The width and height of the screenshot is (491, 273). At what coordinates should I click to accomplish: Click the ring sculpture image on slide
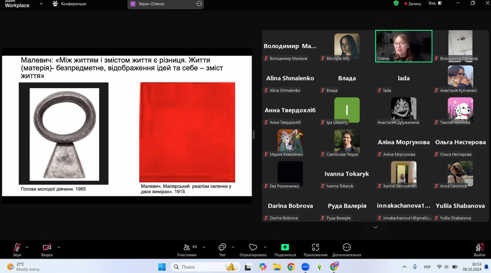(64, 133)
